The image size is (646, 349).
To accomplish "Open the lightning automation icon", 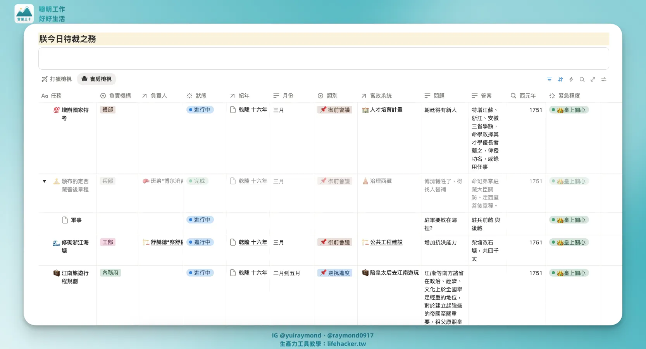I will click(571, 79).
